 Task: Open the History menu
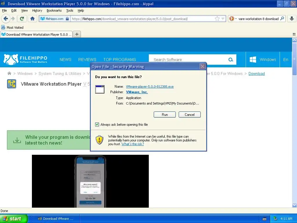[37, 10]
